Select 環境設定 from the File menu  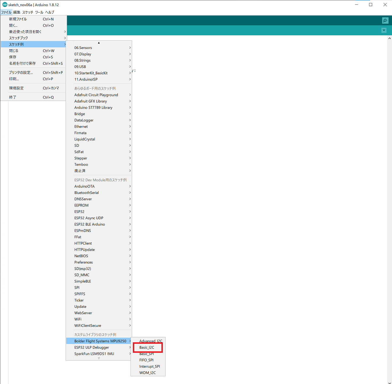point(16,88)
